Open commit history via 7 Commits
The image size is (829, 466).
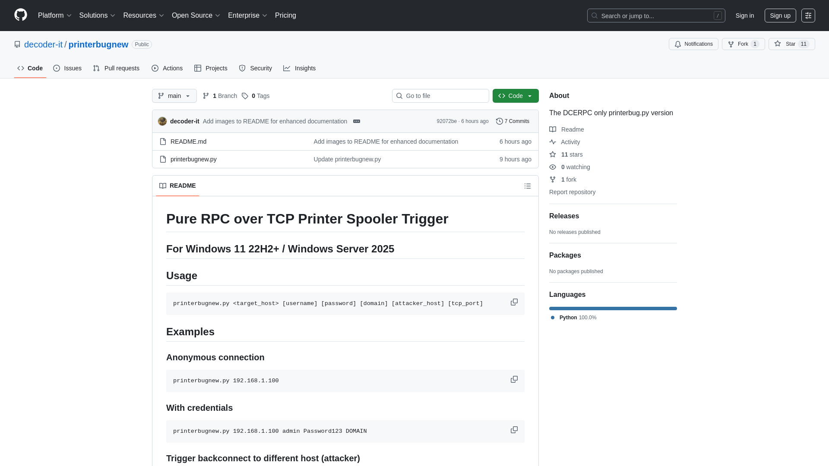tap(513, 121)
